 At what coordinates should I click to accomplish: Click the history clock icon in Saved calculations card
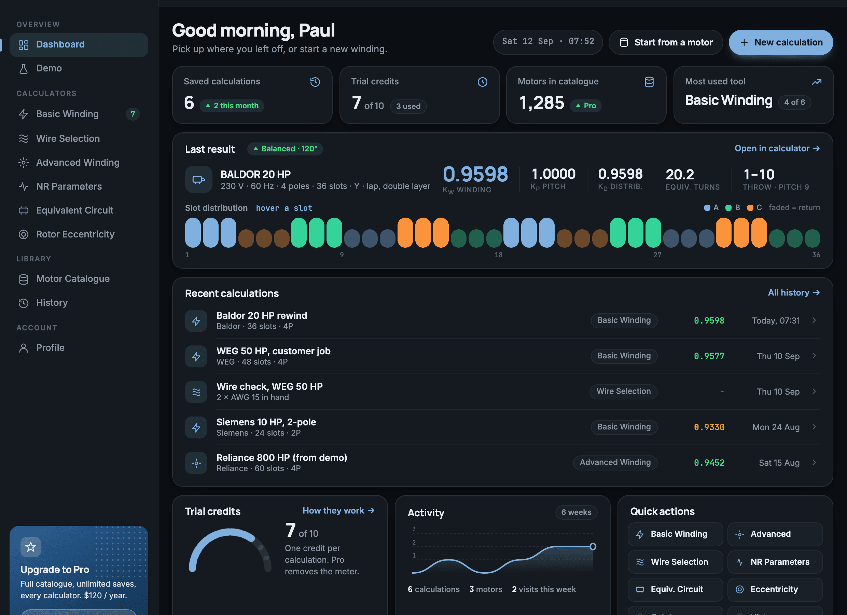click(315, 82)
